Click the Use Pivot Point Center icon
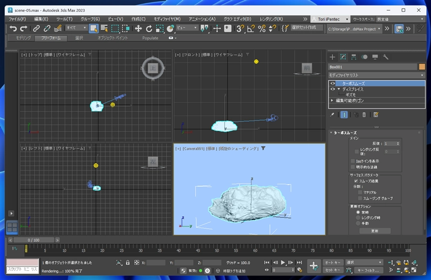431x280 pixels. click(x=205, y=29)
